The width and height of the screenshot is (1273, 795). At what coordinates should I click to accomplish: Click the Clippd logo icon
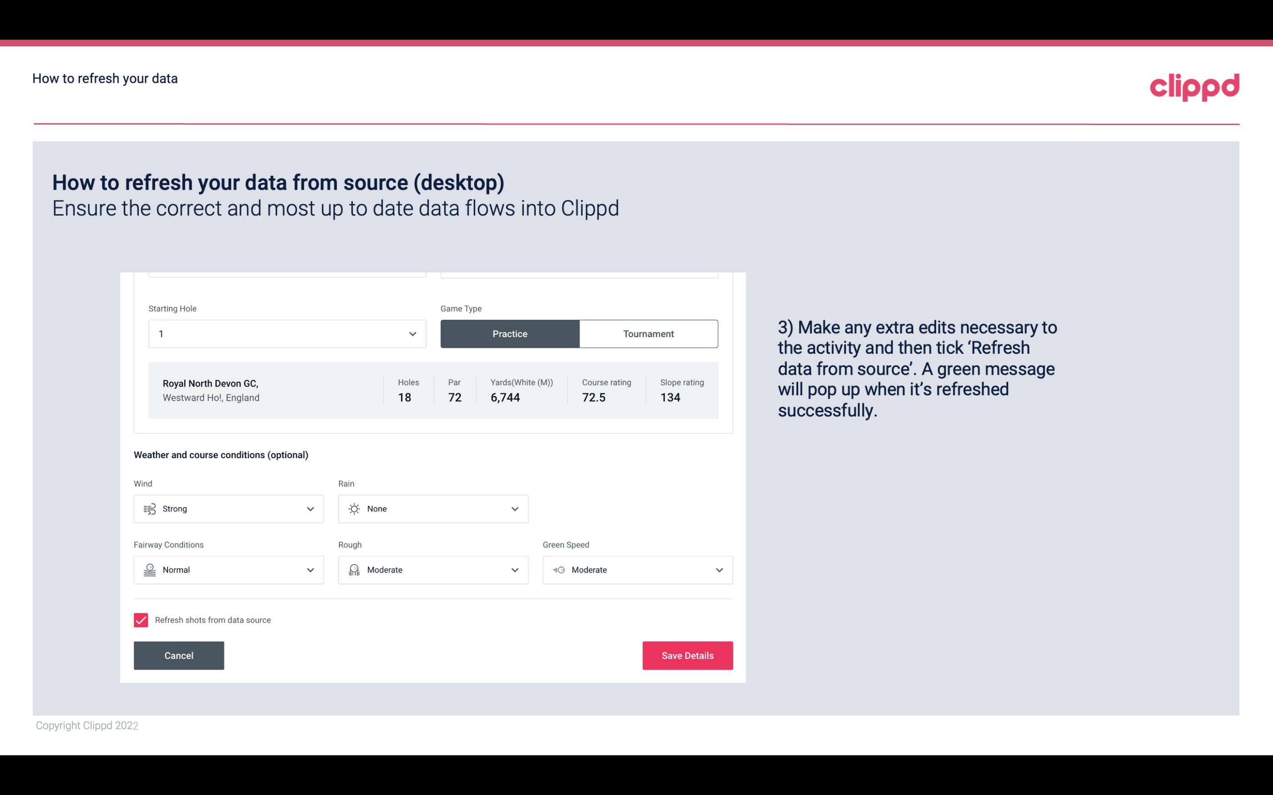[1194, 86]
